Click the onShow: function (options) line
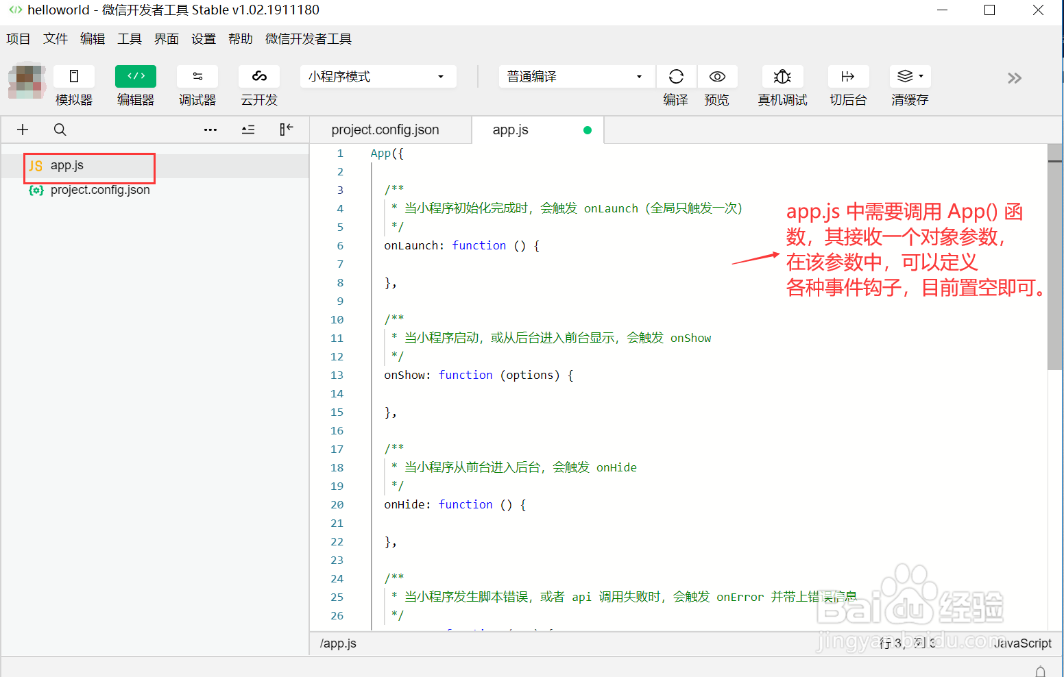 tap(479, 376)
